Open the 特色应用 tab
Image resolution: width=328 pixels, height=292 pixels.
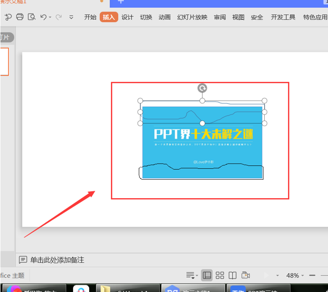pyautogui.click(x=316, y=17)
